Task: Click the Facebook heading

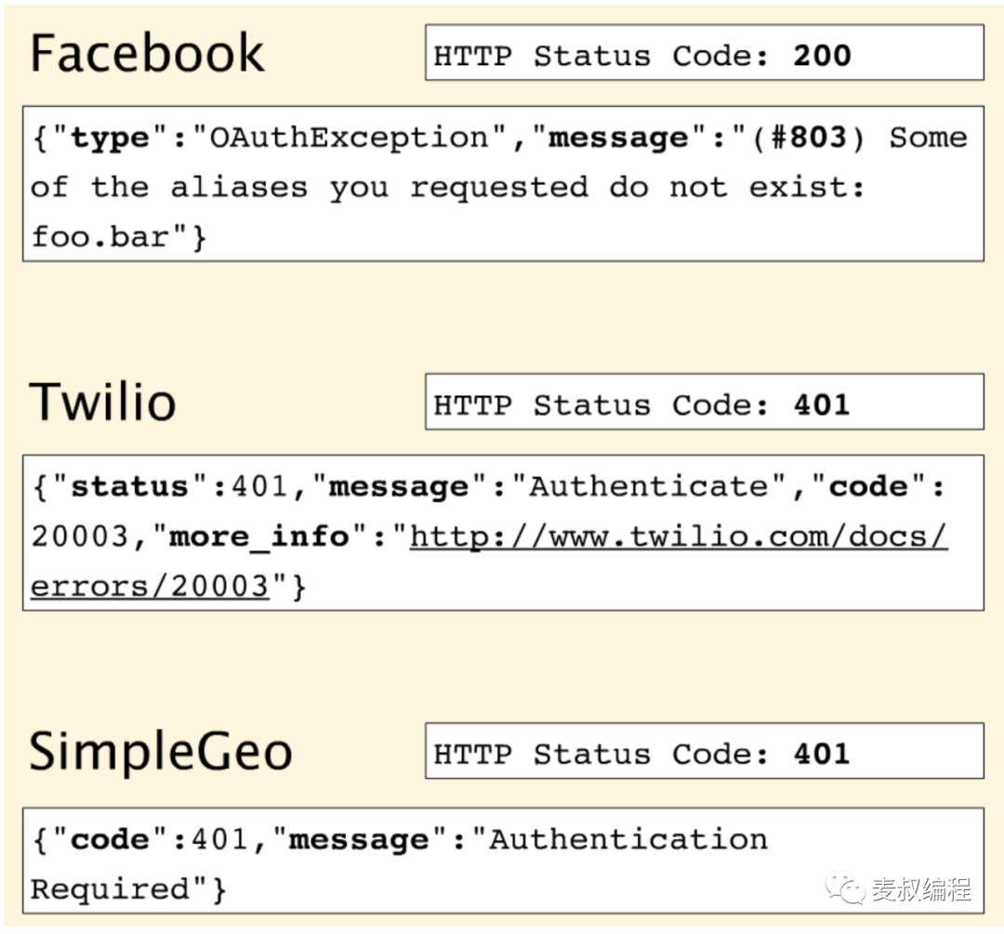Action: click(147, 53)
